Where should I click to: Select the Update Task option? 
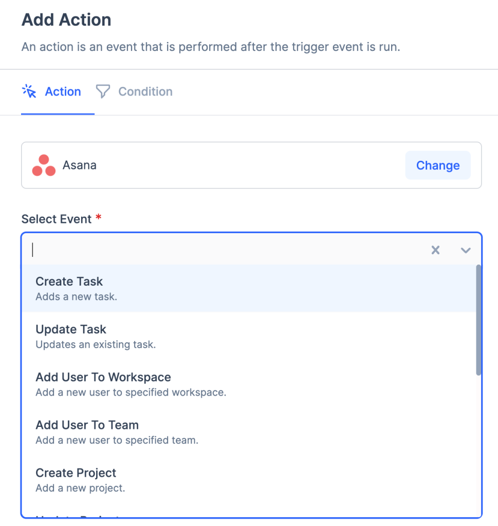tap(71, 329)
